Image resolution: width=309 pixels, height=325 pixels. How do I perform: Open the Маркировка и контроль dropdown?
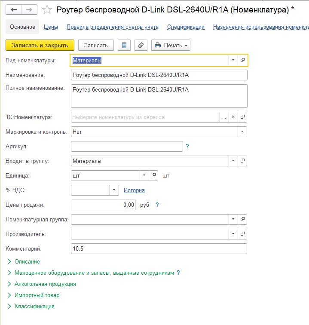[x=242, y=132]
